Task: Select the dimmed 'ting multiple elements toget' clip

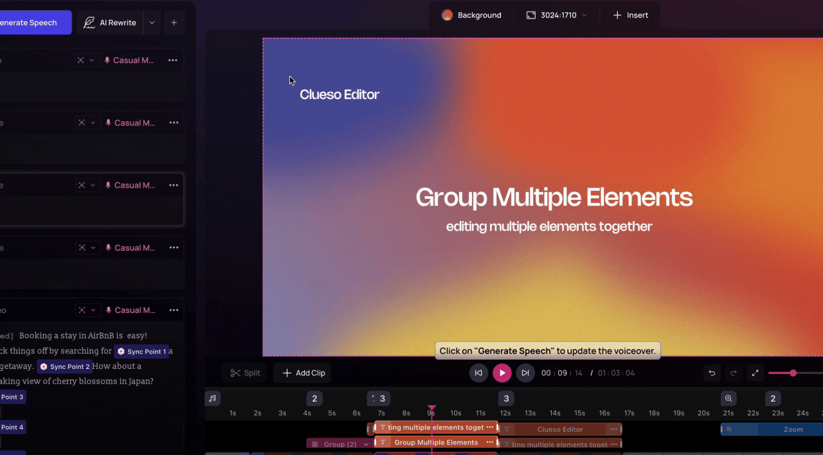Action: pos(559,444)
